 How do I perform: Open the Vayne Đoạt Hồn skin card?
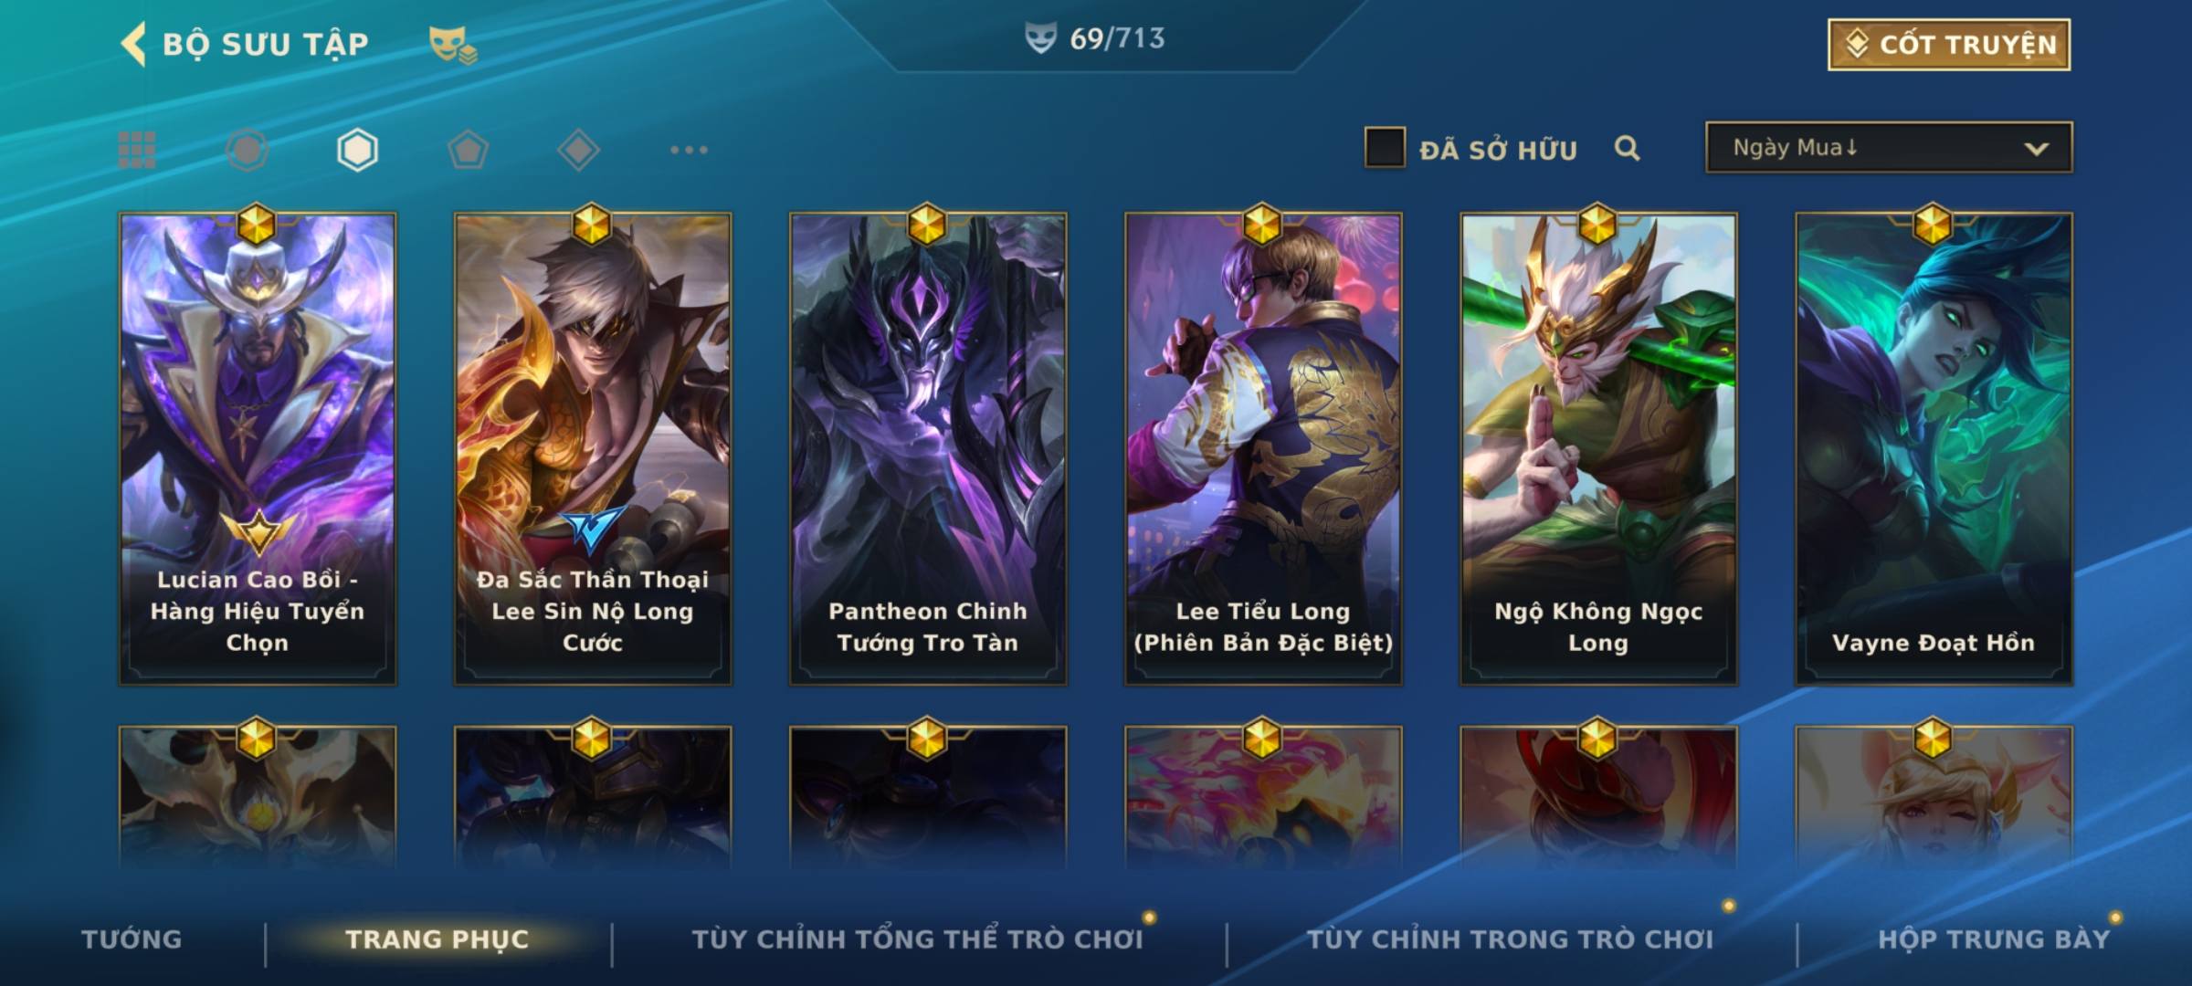point(1934,448)
